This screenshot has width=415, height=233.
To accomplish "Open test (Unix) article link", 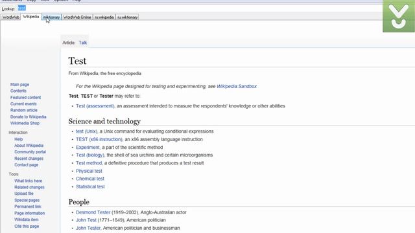I will (x=86, y=131).
